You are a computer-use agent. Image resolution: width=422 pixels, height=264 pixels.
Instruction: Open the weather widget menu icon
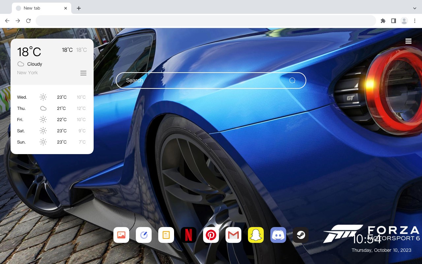(x=83, y=73)
